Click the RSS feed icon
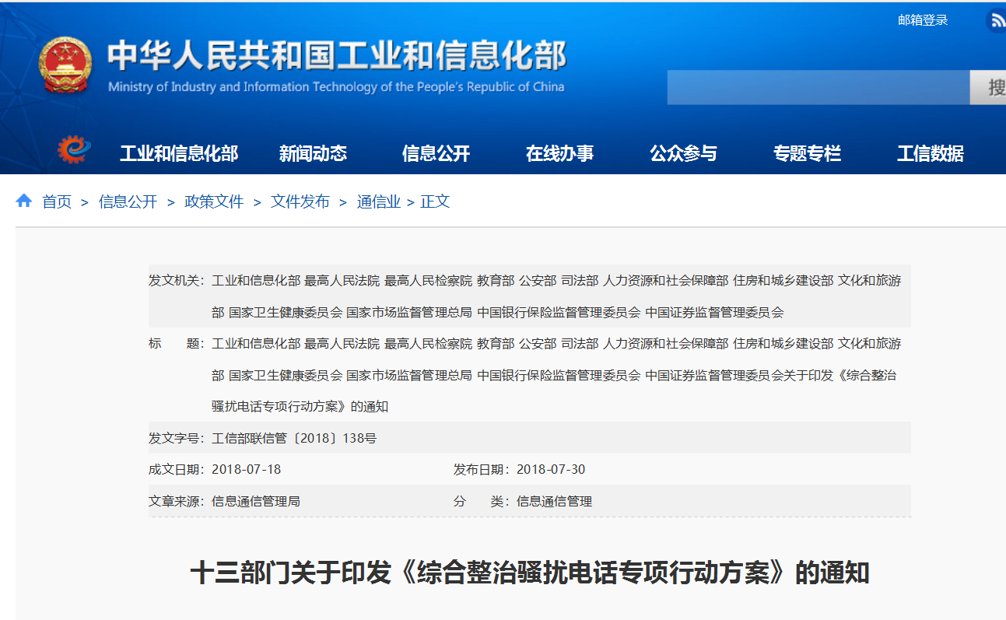The image size is (1006, 620). 997,21
